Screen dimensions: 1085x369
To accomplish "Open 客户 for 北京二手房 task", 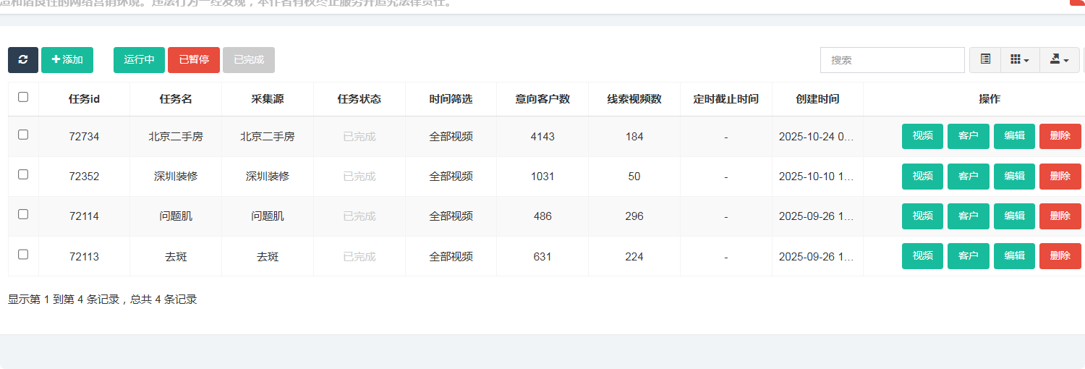I will click(x=969, y=136).
